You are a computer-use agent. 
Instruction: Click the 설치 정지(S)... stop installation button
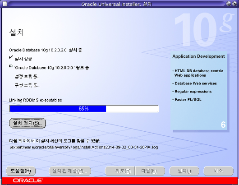click(x=28, y=123)
